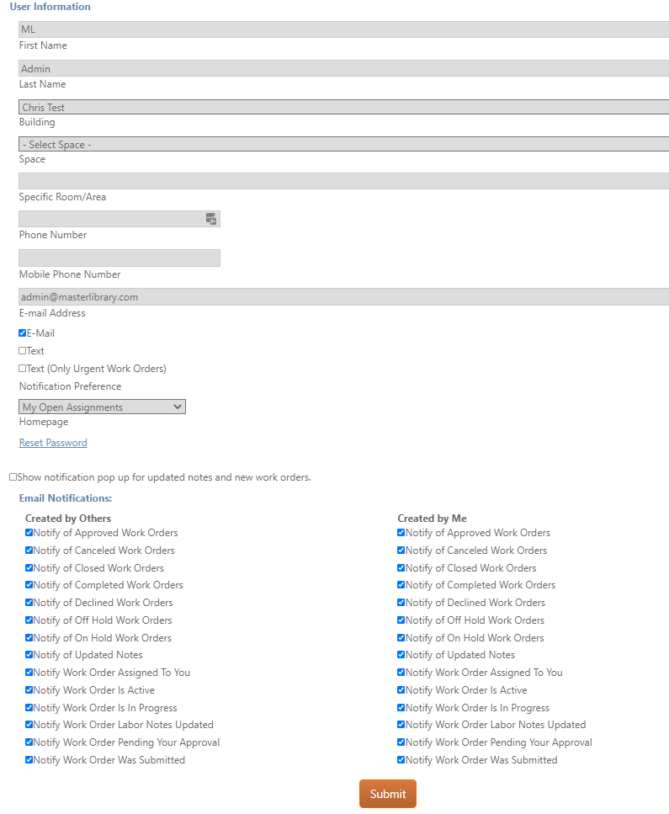The image size is (669, 814).
Task: Uncheck Created by Others Notify of Canceled Work Orders
Action: coord(29,551)
